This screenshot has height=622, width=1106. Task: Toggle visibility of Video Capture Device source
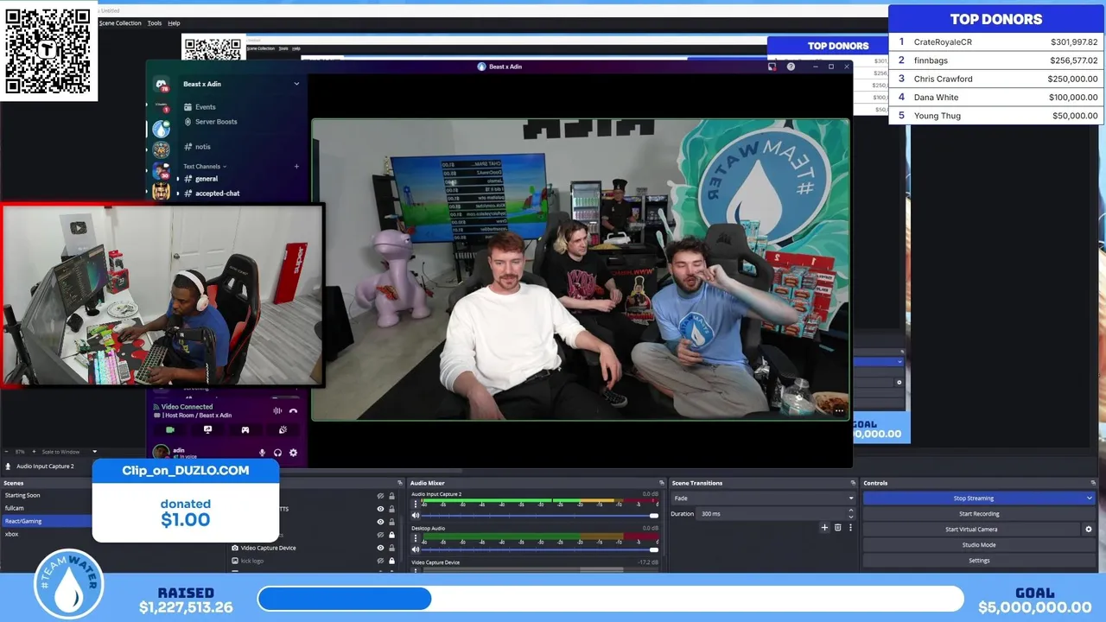[x=380, y=548]
